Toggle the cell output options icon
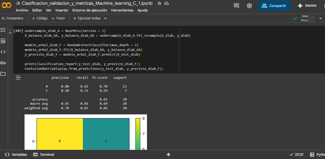The height and width of the screenshot is (159, 325). pos(19,78)
